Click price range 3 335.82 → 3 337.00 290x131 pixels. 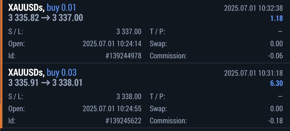coord(46,18)
